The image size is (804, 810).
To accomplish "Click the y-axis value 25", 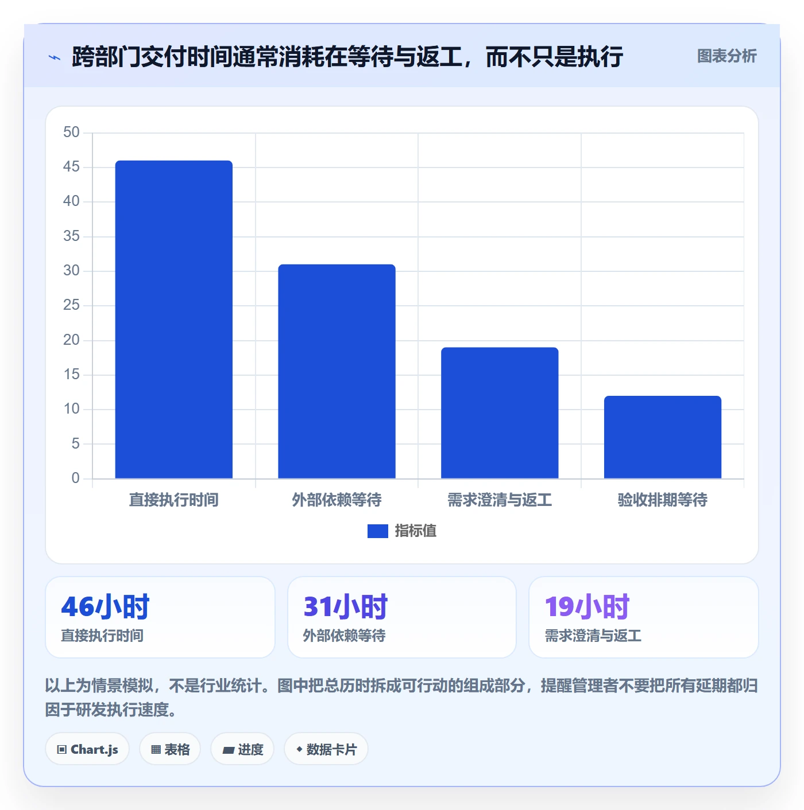I will (71, 305).
